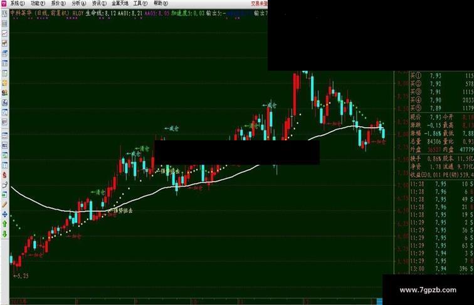The height and width of the screenshot is (305, 474).
Task: Click the 11:29 7.95 tick row with volume 63
Action: (x=441, y=246)
